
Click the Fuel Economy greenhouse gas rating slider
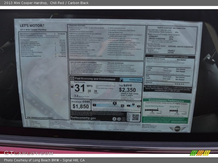[x=109, y=105]
